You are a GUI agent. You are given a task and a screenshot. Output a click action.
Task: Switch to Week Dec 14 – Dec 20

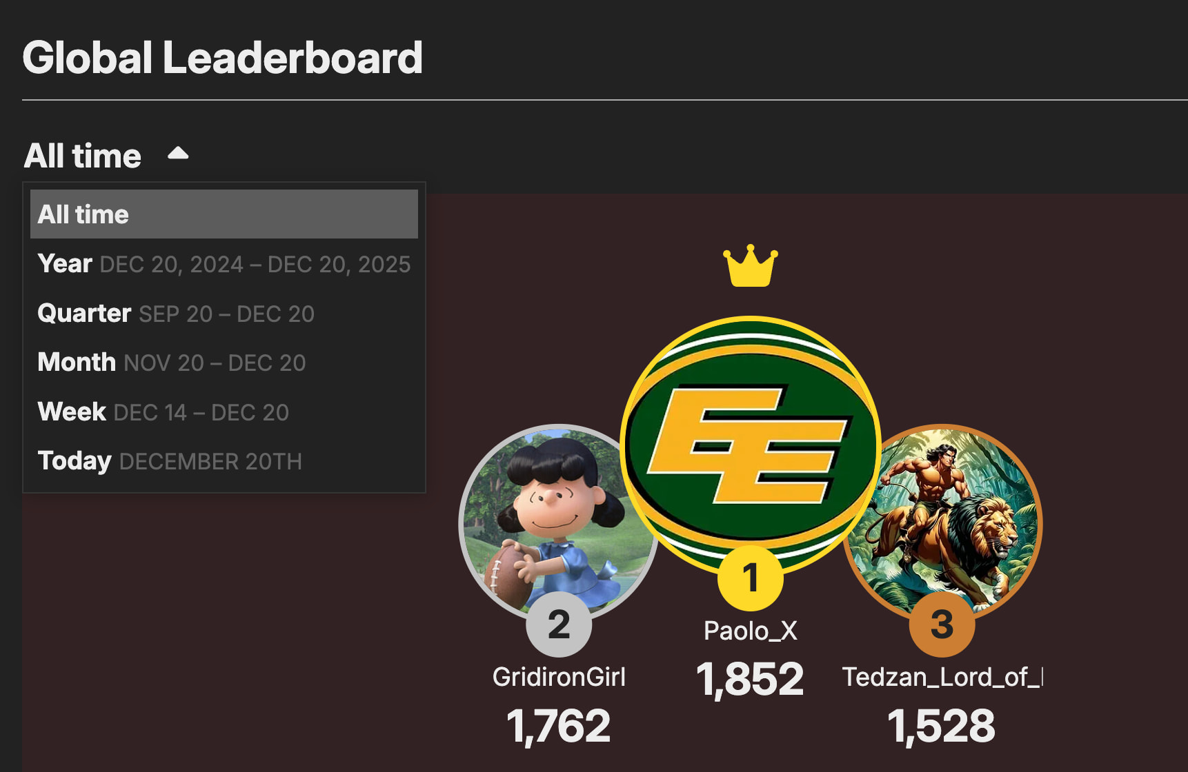164,412
